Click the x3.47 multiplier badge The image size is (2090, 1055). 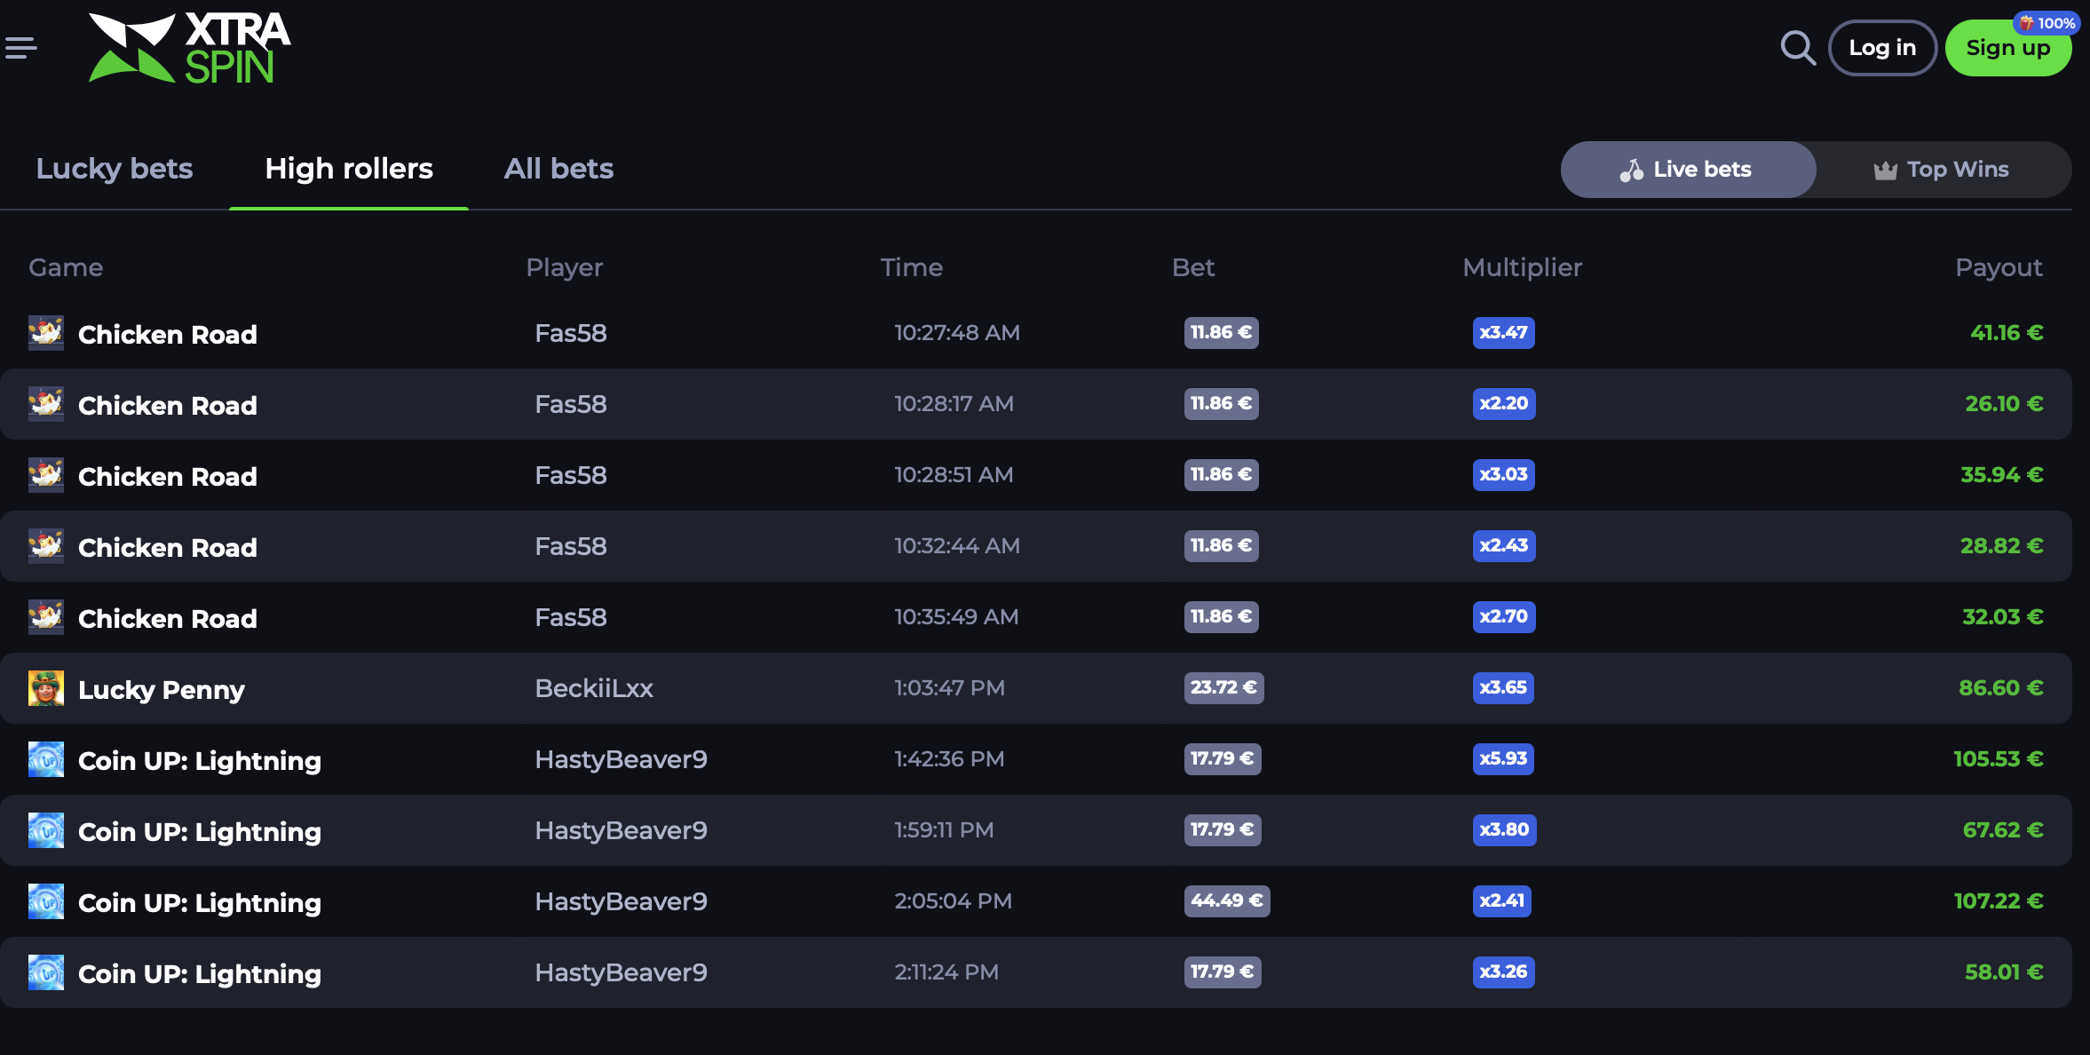coord(1503,332)
